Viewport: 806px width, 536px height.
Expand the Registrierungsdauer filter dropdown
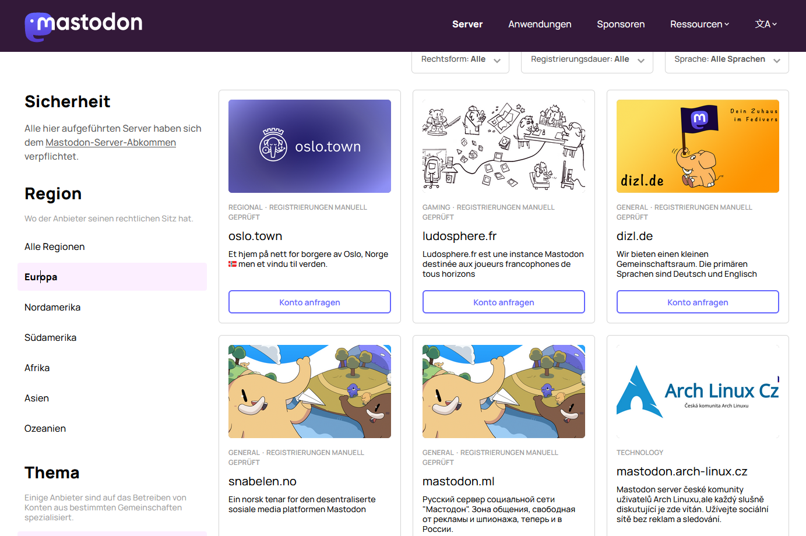tap(587, 60)
